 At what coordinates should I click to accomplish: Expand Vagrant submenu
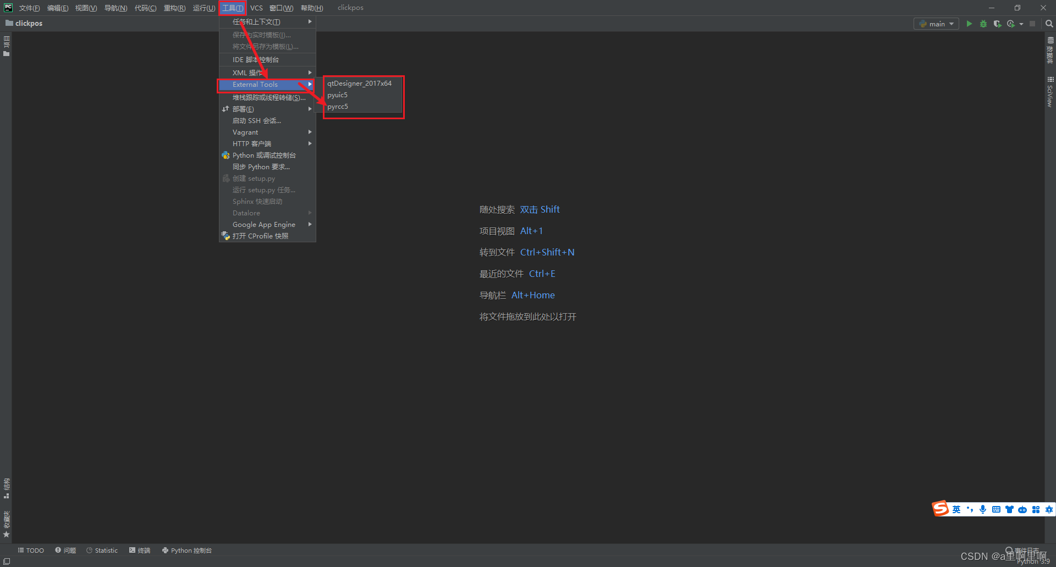(267, 132)
